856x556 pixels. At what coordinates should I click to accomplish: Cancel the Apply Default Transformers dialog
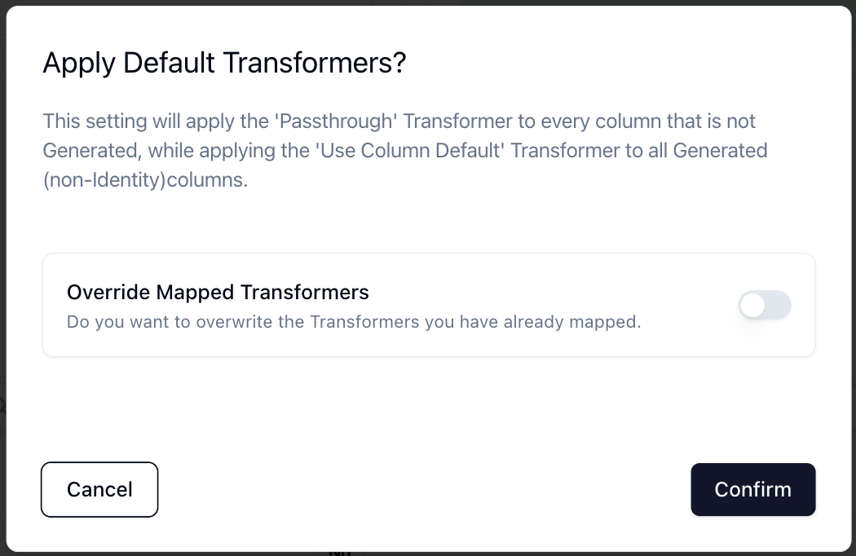click(99, 489)
